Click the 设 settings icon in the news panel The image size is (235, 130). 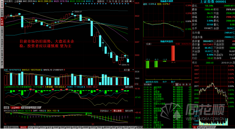pyautogui.click(x=190, y=84)
